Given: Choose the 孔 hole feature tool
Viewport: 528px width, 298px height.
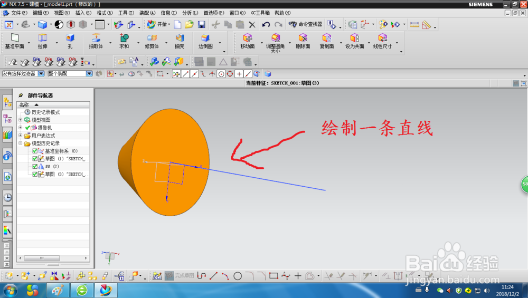Looking at the screenshot, I should coord(70,41).
